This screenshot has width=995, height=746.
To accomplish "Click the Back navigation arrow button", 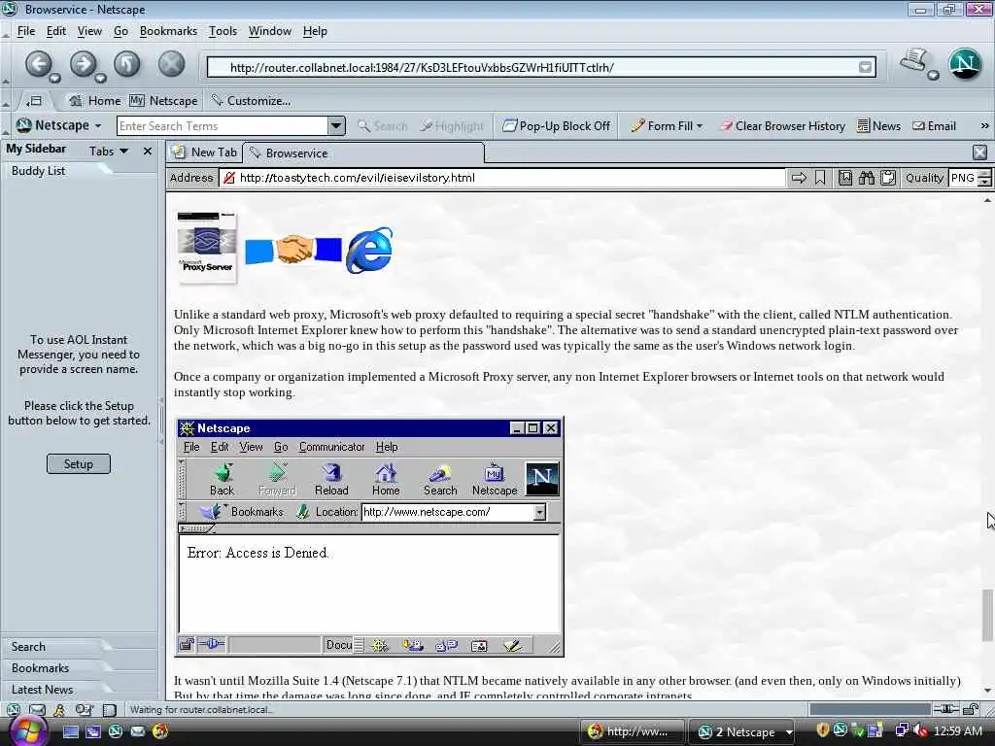I will 38,64.
